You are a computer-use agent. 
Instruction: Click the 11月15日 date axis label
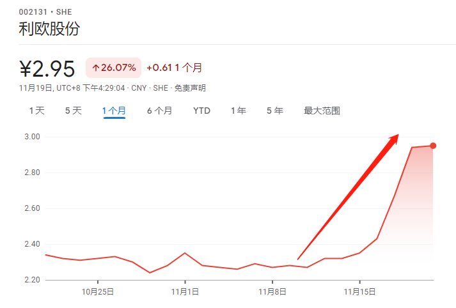click(359, 291)
